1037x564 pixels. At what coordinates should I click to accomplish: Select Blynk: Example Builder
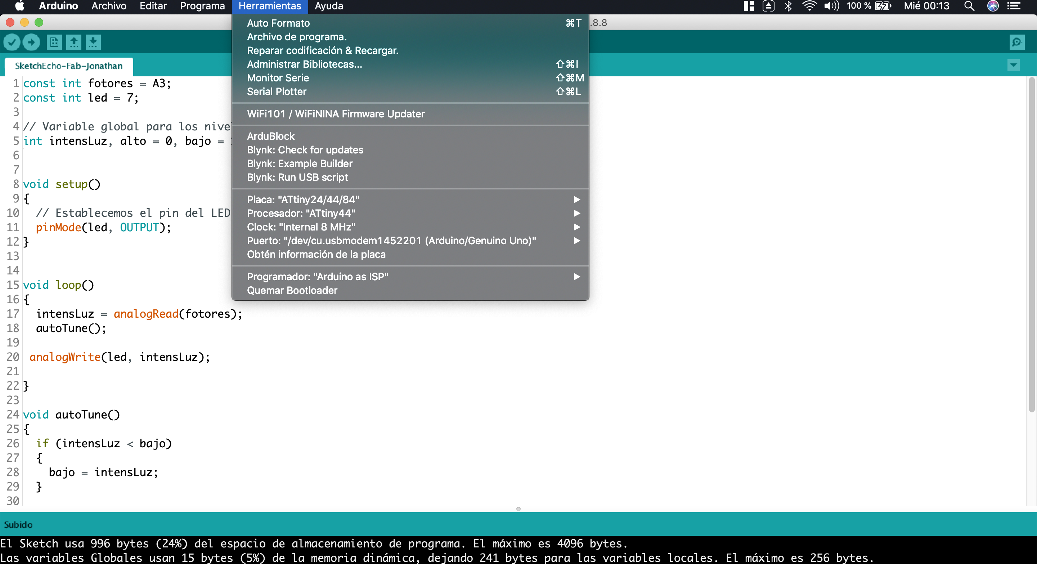click(410, 164)
